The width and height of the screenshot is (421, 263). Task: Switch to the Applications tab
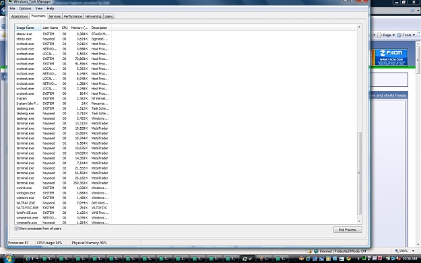pyautogui.click(x=20, y=16)
